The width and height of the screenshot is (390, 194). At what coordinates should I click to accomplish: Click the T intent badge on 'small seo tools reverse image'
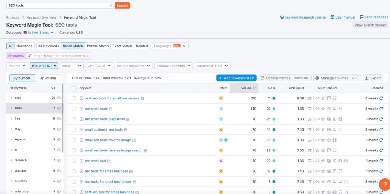(226, 140)
